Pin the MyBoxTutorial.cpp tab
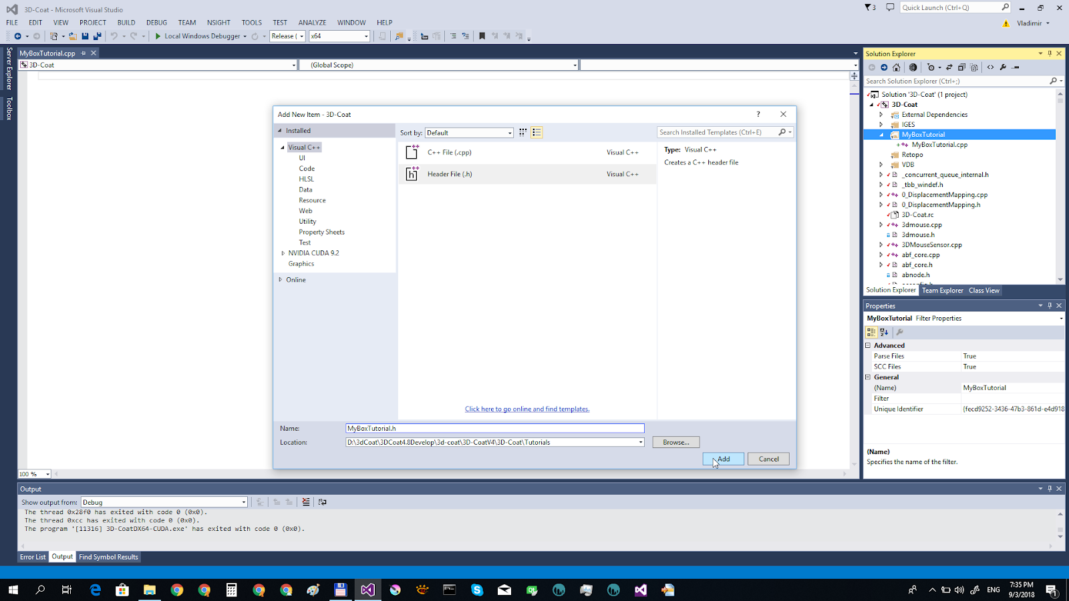 coord(84,53)
